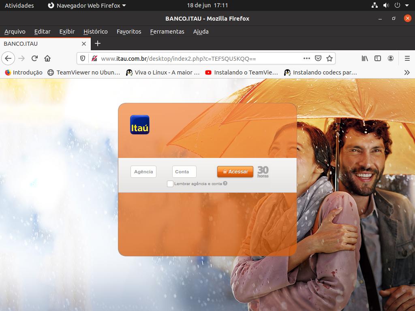Open the Histórico menu

pos(96,32)
